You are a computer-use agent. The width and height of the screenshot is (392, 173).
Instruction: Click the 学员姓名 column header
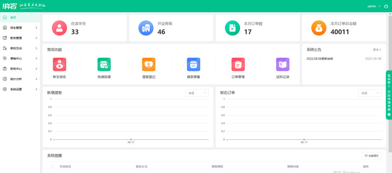click(x=65, y=166)
